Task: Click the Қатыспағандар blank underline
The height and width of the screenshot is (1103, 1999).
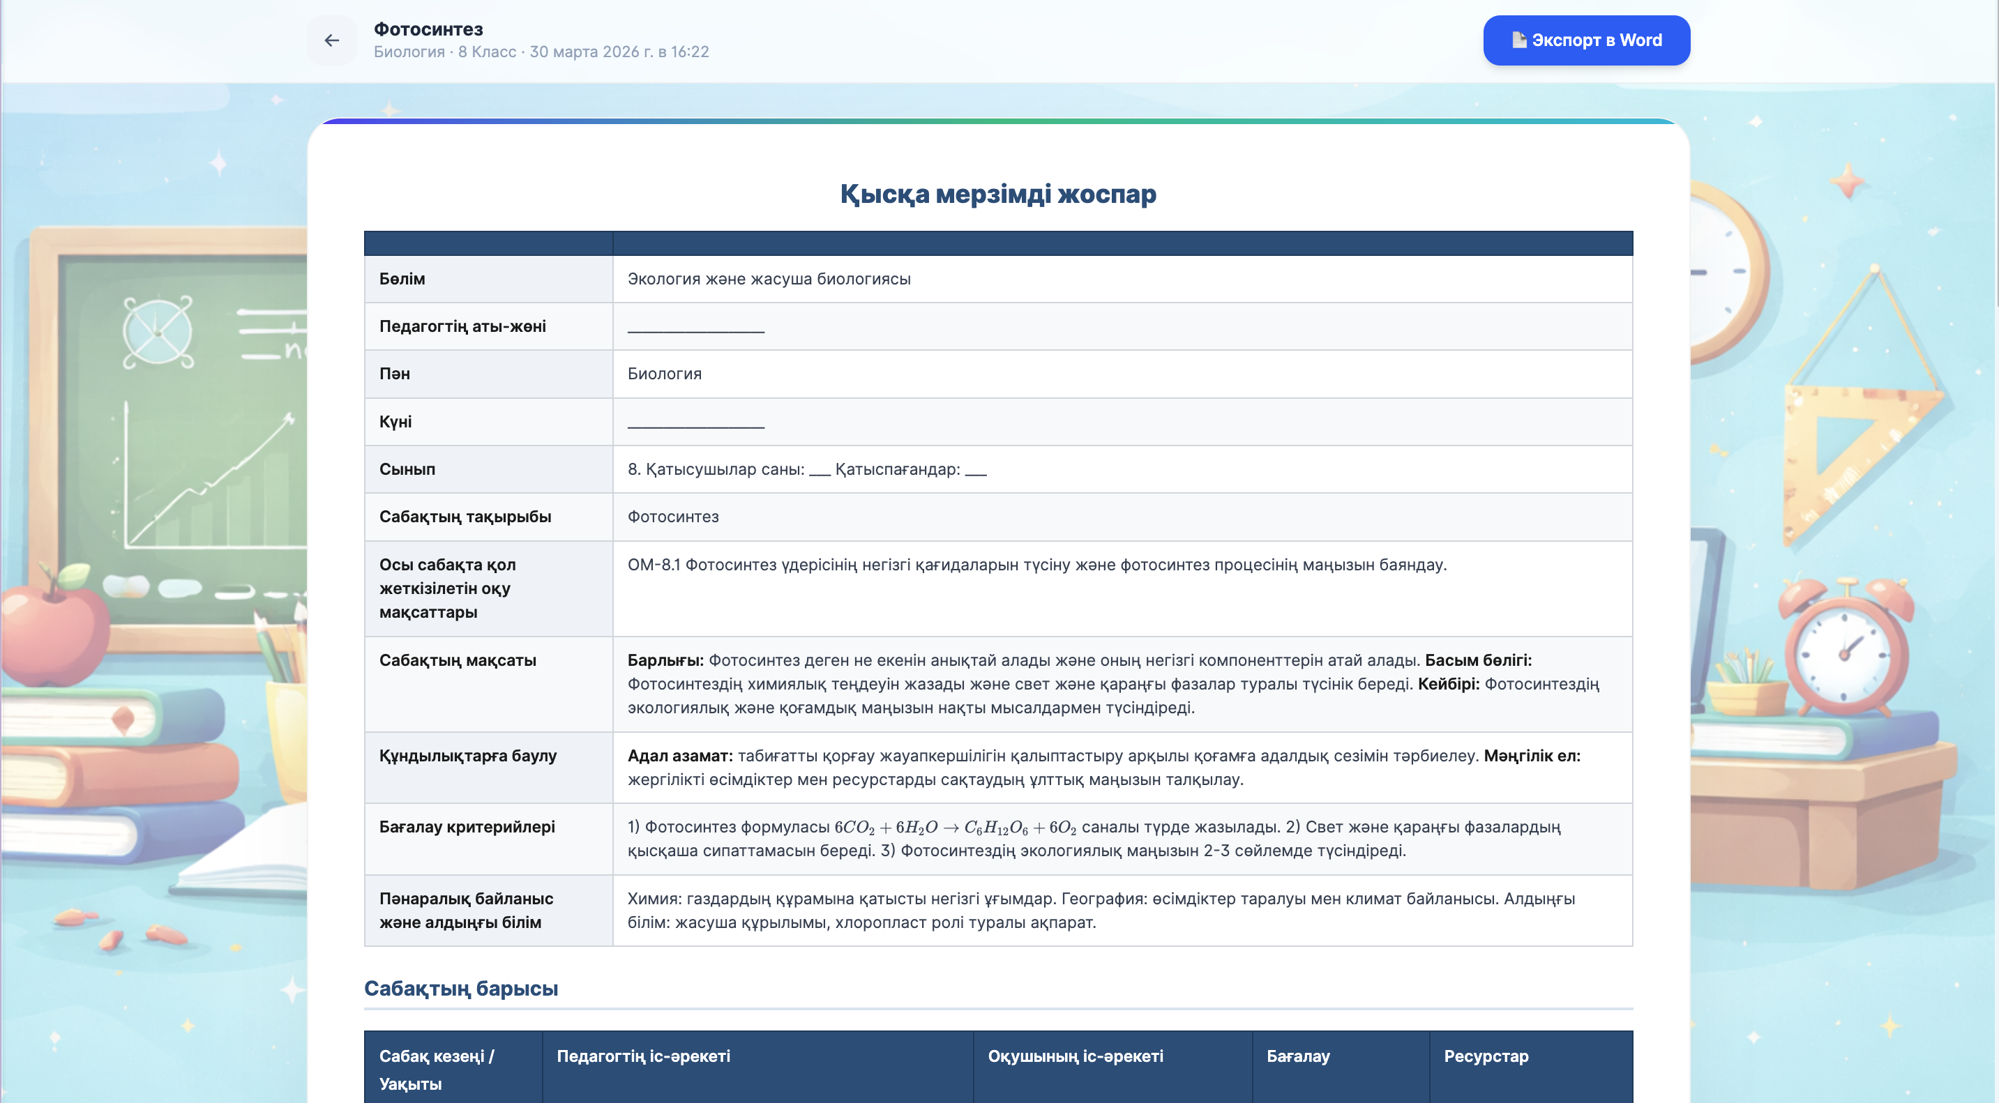Action: click(x=976, y=471)
